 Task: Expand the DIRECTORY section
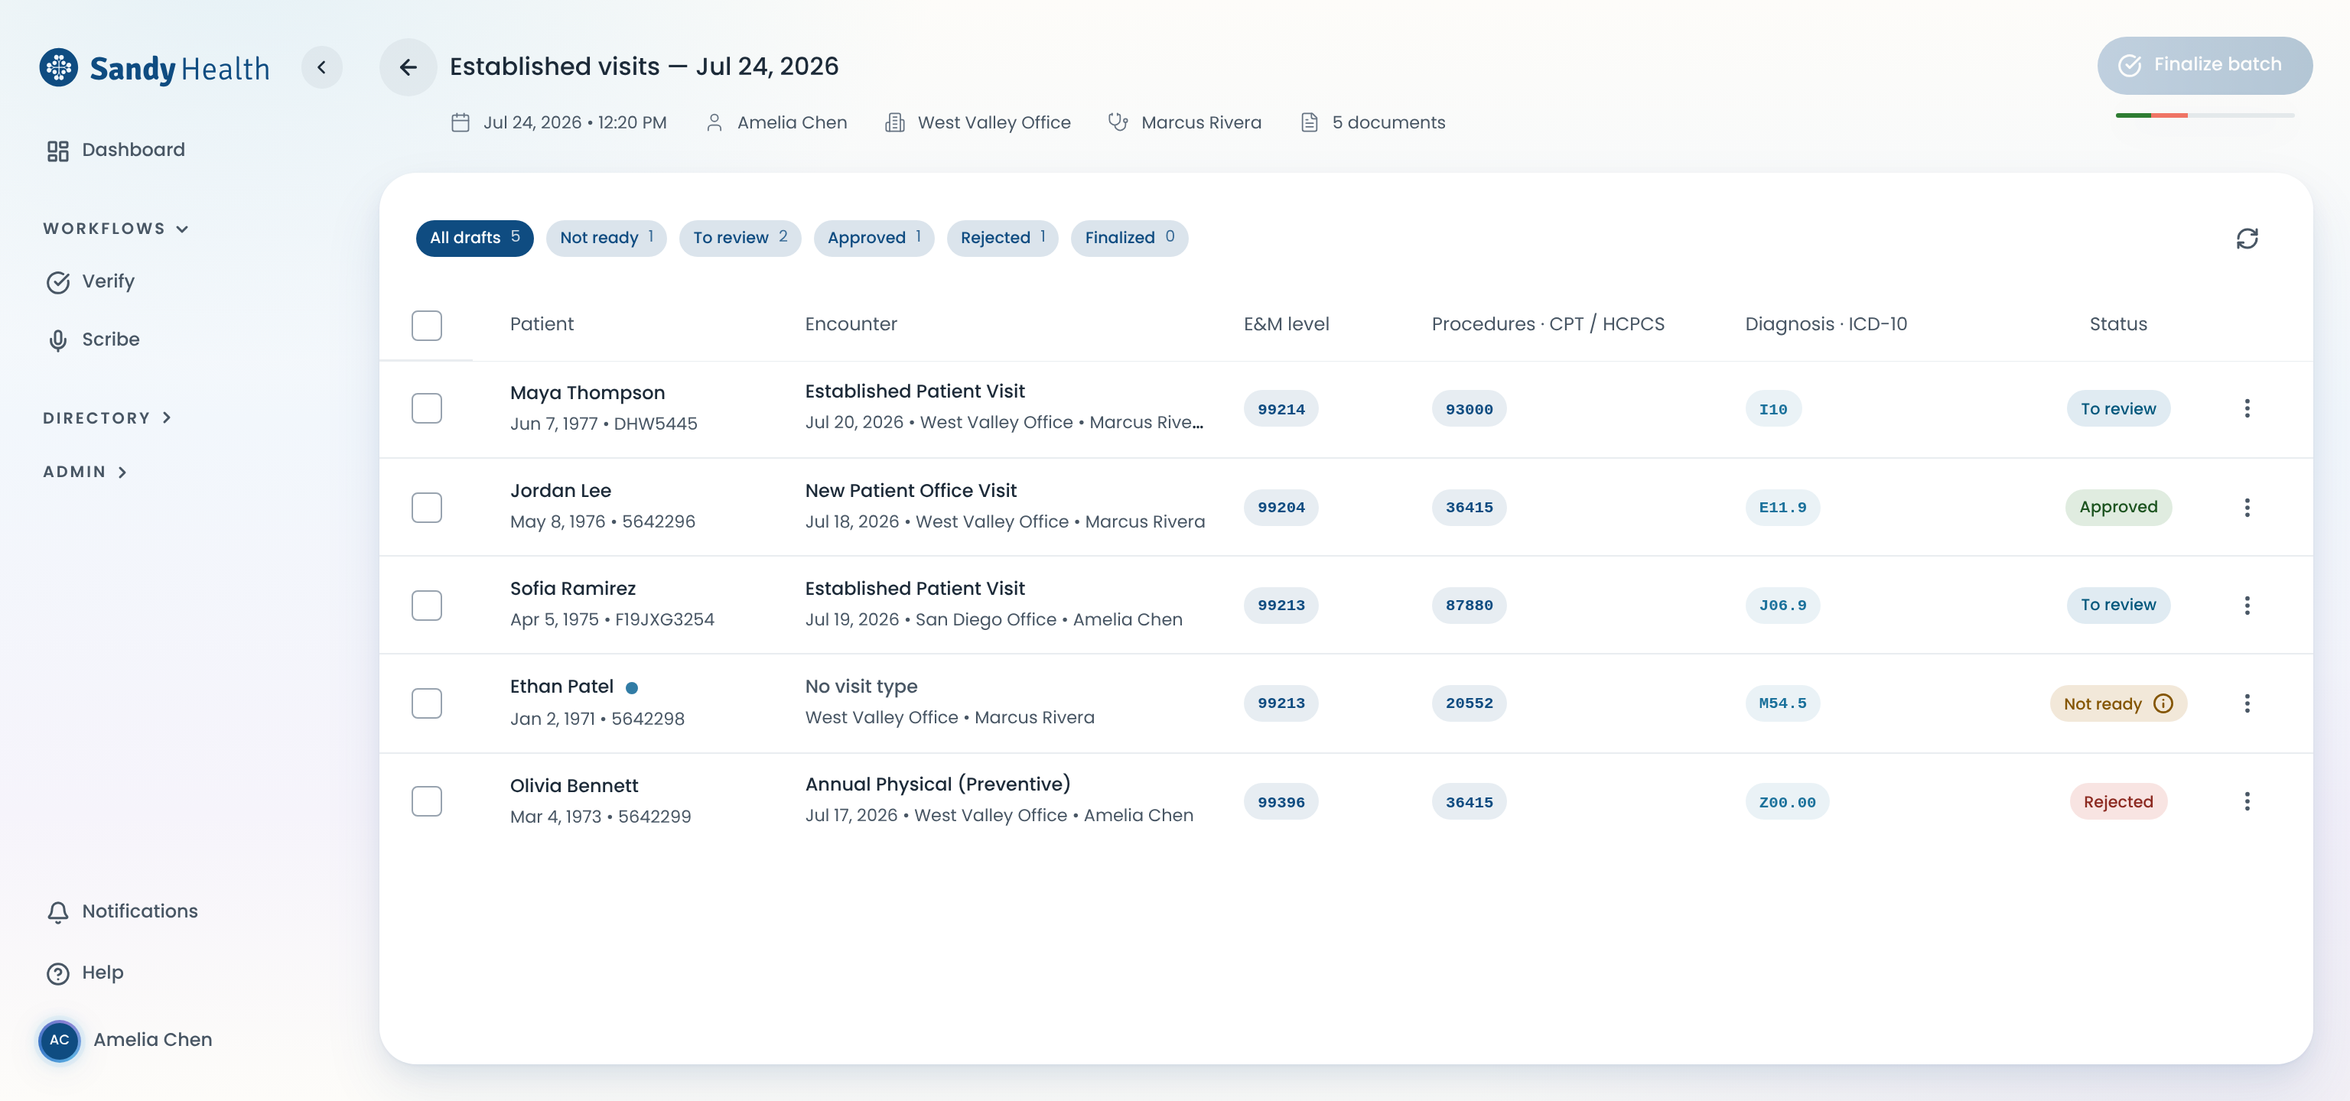pos(108,417)
